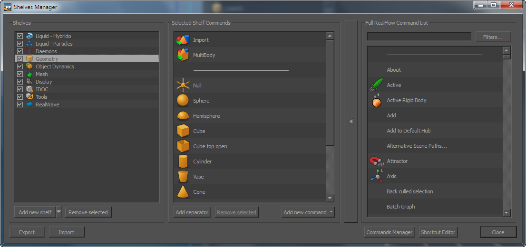Open the Add new command dropdown
Image resolution: width=526 pixels, height=247 pixels.
point(308,212)
